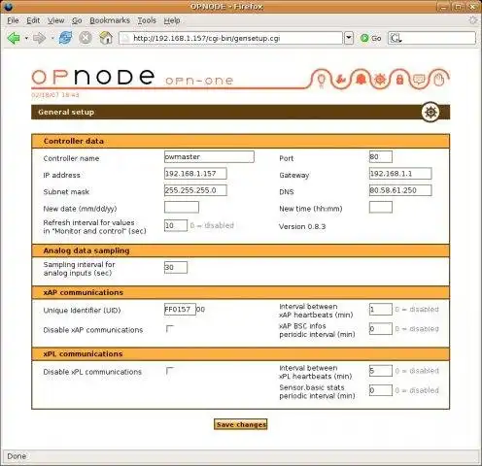Click the 'Version 0.8.3' text

pyautogui.click(x=302, y=226)
